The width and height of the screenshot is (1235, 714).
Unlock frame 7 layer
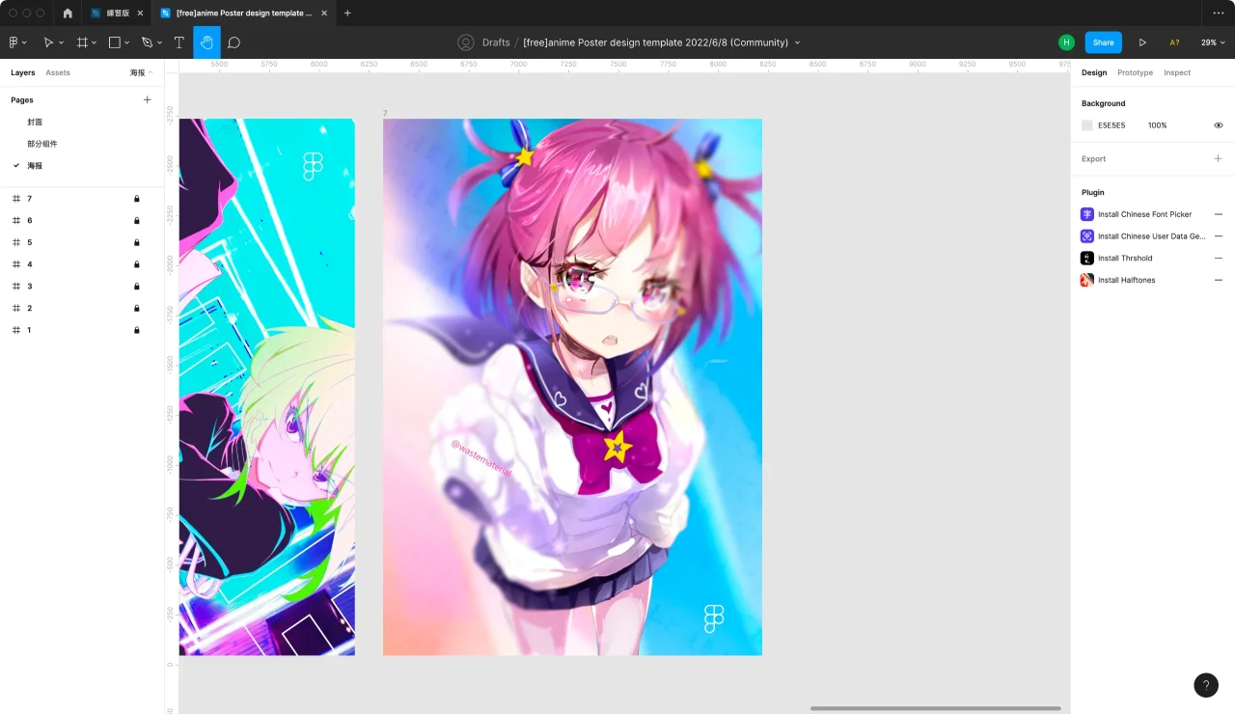137,199
